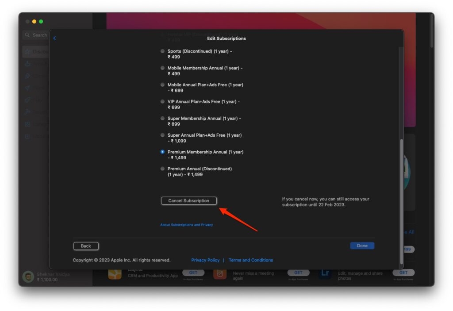Click the ₹ 1,100.00 account balance
This screenshot has height=311, width=453.
coord(47,280)
